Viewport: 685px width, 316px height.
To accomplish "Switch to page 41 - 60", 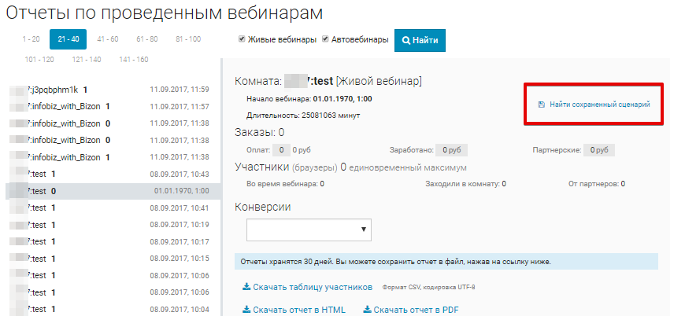I will (x=107, y=39).
